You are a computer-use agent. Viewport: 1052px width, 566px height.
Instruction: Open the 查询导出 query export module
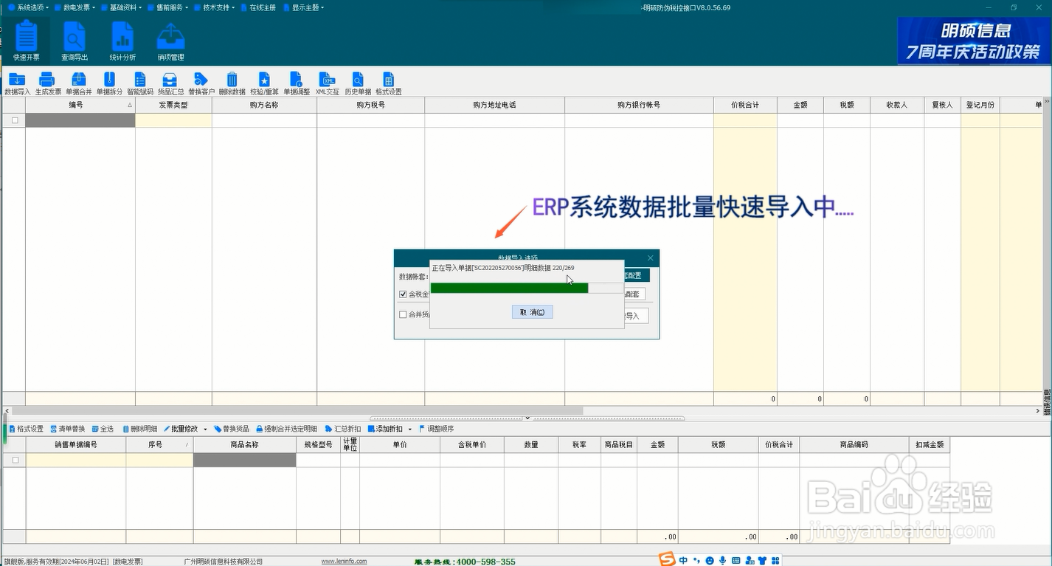point(74,41)
